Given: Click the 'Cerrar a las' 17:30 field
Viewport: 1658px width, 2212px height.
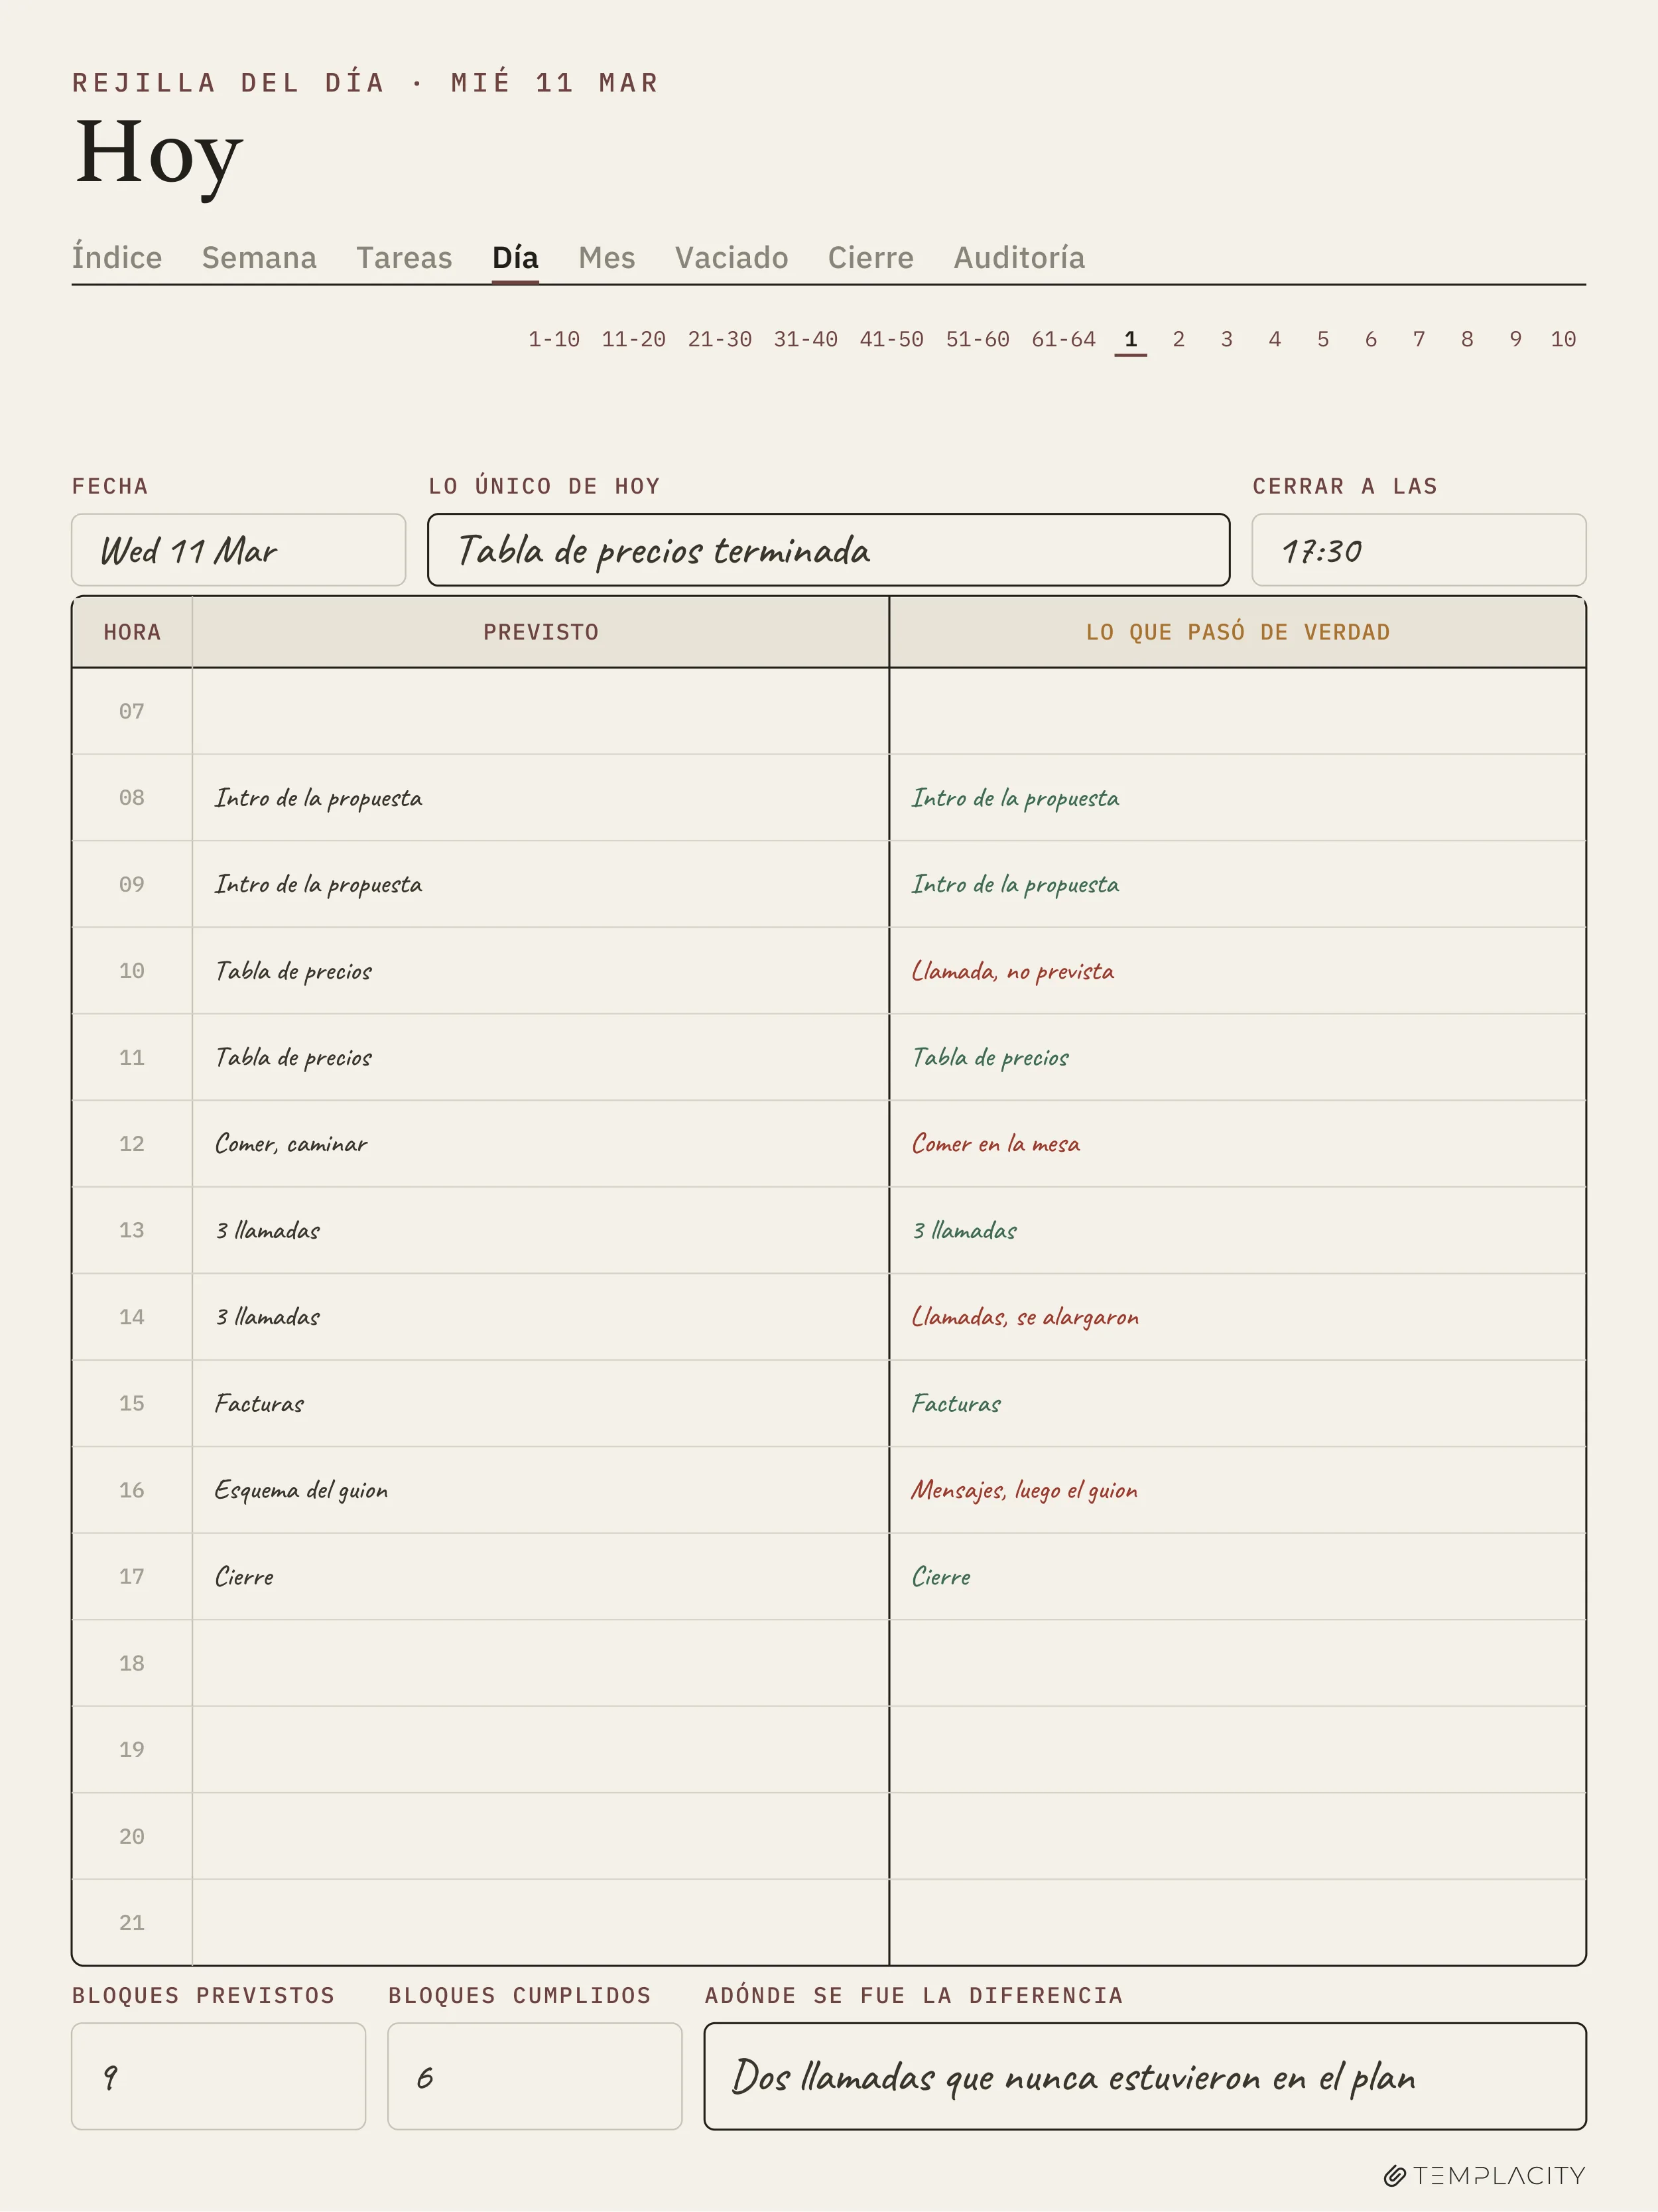Looking at the screenshot, I should coord(1419,550).
